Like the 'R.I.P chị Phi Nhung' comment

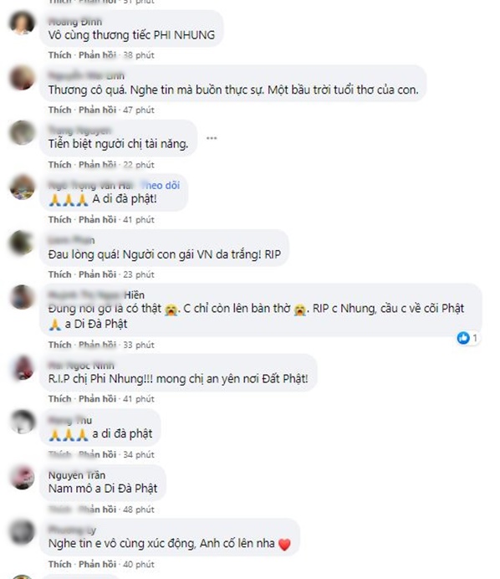[x=59, y=399]
